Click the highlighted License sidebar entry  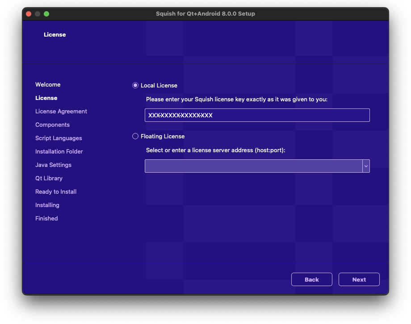tap(46, 98)
